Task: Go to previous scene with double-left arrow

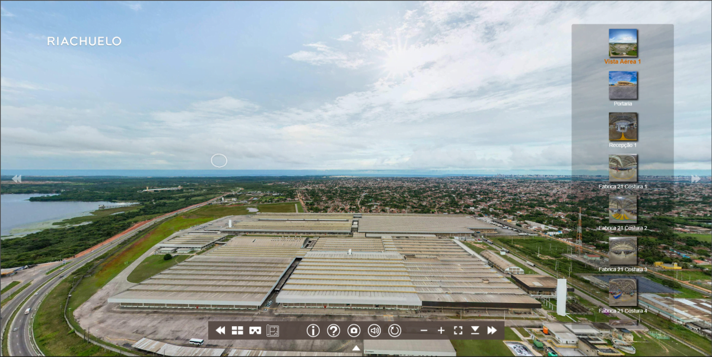Action: click(220, 330)
